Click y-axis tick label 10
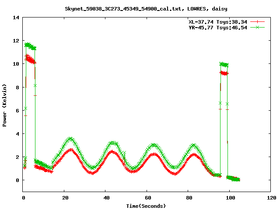Screen dimensions: 280x210 click(16, 64)
